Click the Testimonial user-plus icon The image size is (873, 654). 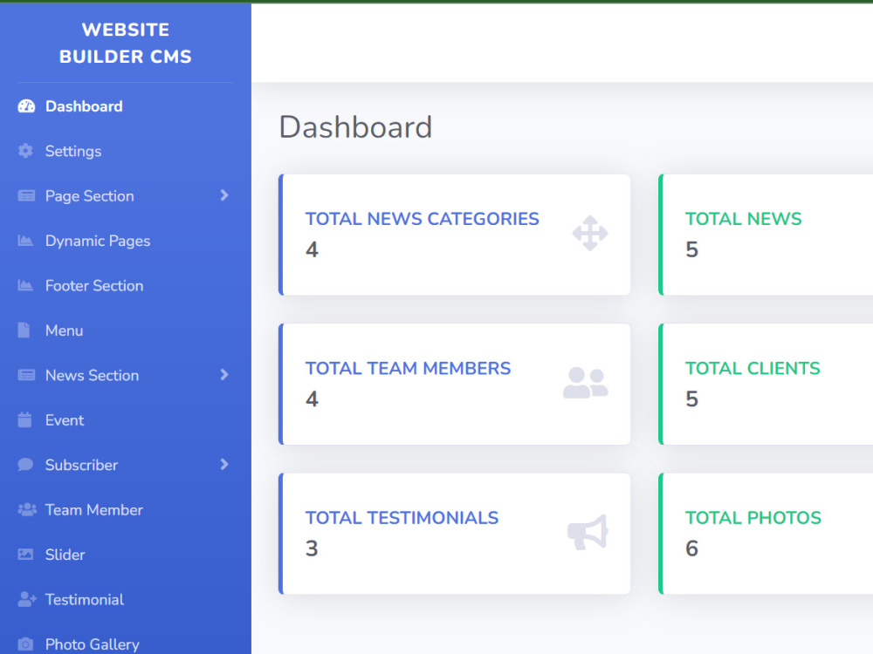[x=27, y=599]
